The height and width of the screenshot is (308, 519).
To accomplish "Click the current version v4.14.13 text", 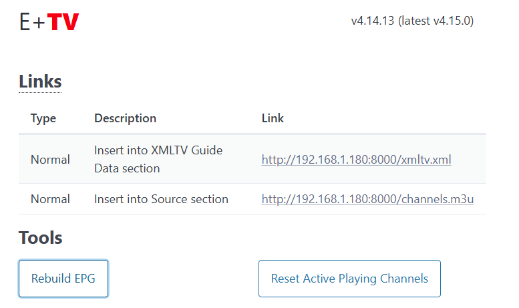I will (373, 21).
